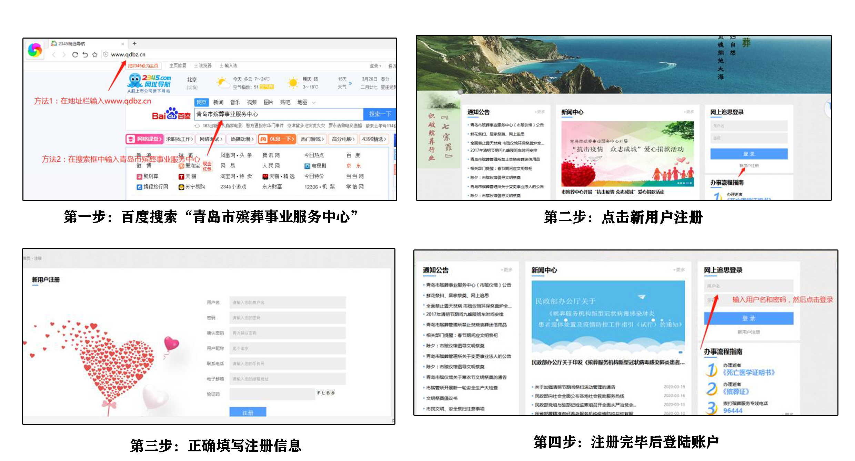The height and width of the screenshot is (461, 855).
Task: Click the Baidu search input box
Action: [279, 114]
